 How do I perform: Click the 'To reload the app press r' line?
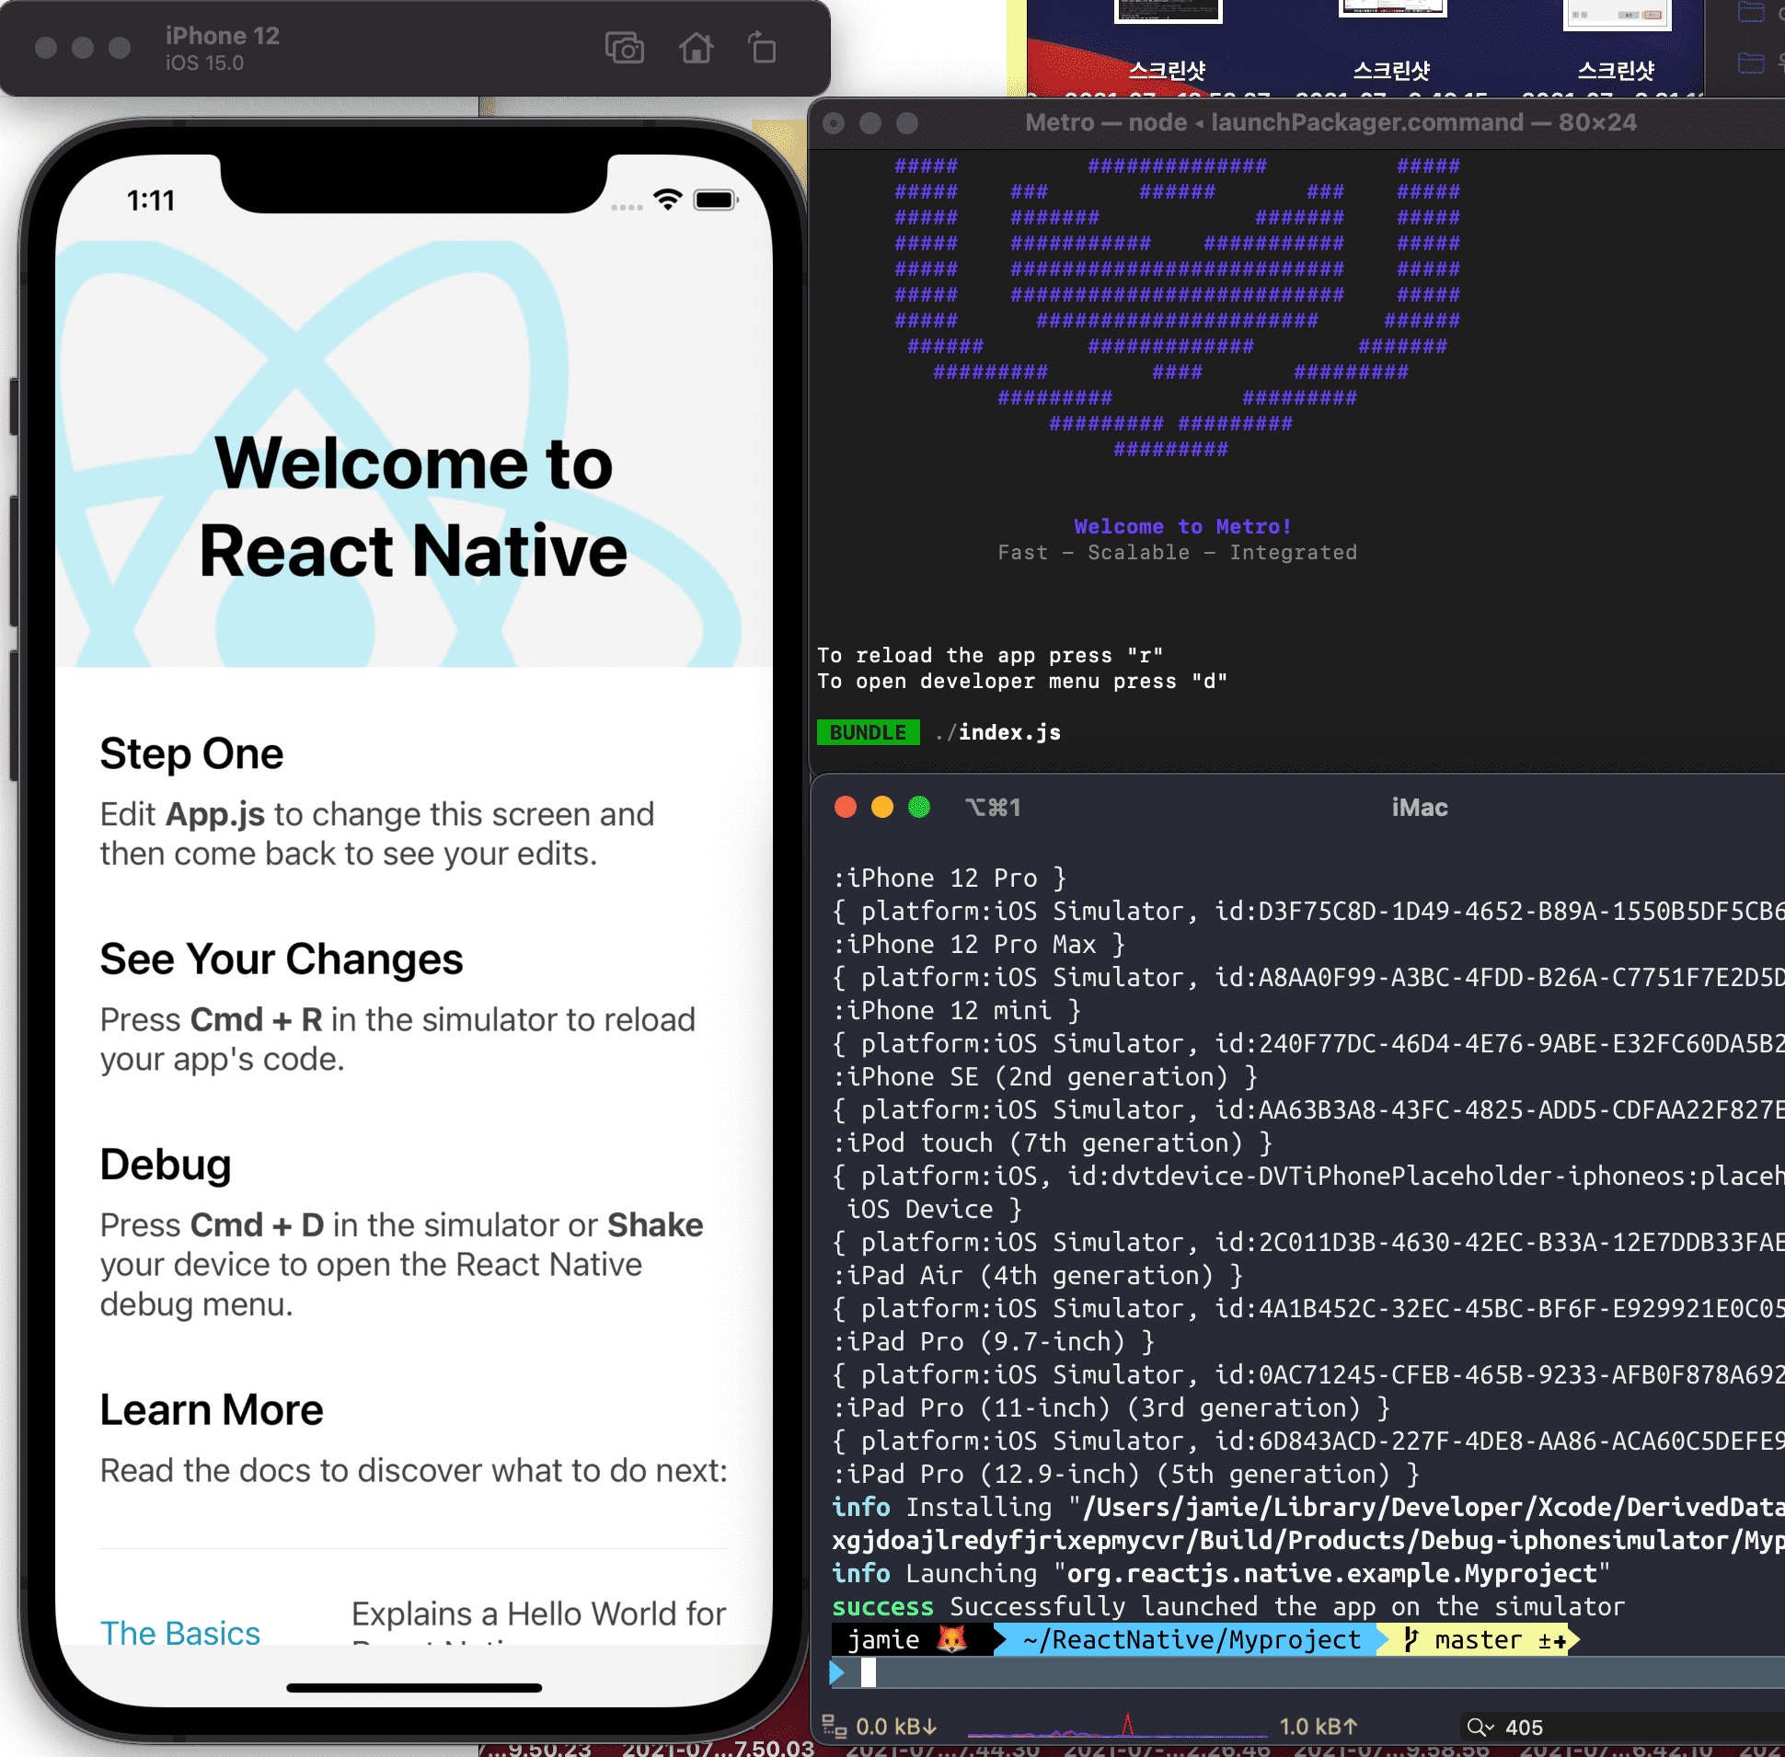point(989,655)
